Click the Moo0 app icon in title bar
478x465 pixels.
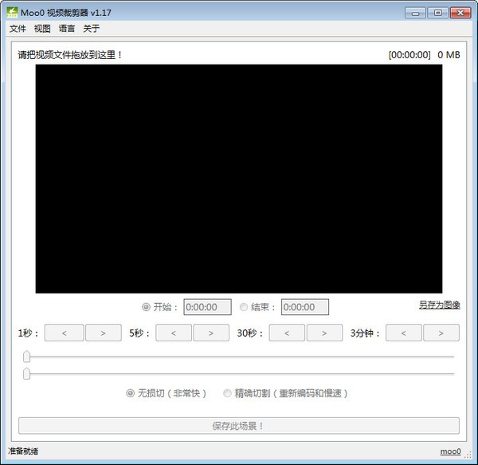tap(12, 12)
